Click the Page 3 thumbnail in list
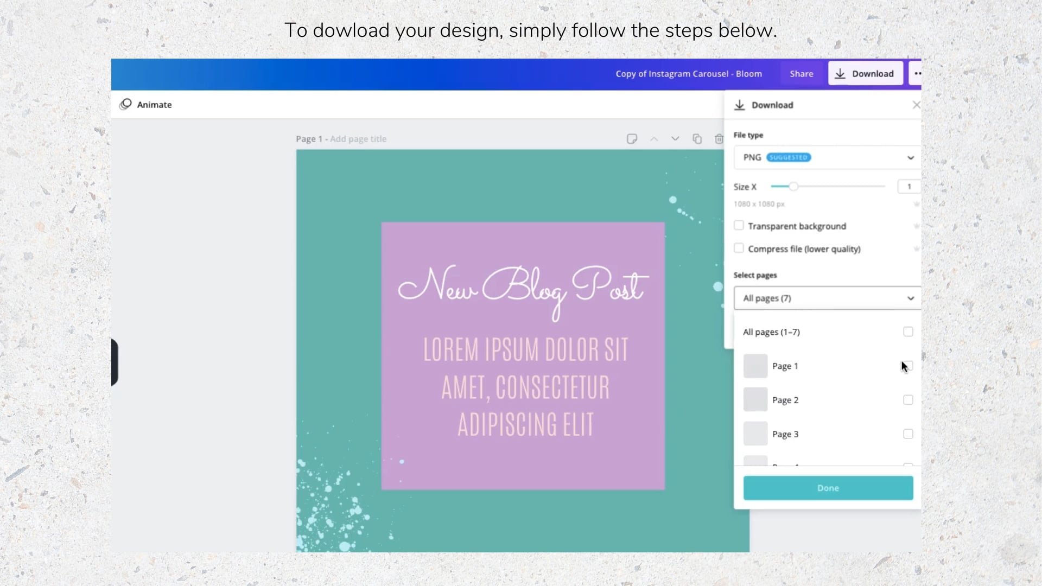The height and width of the screenshot is (586, 1042). point(755,434)
